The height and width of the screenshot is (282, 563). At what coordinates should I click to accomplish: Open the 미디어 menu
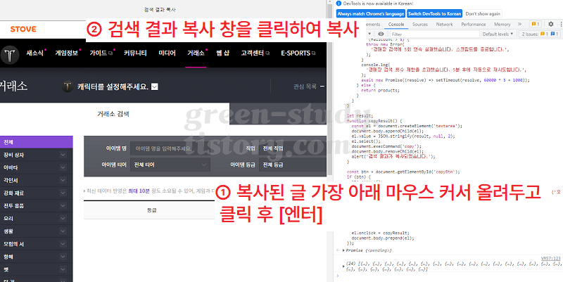click(x=167, y=53)
